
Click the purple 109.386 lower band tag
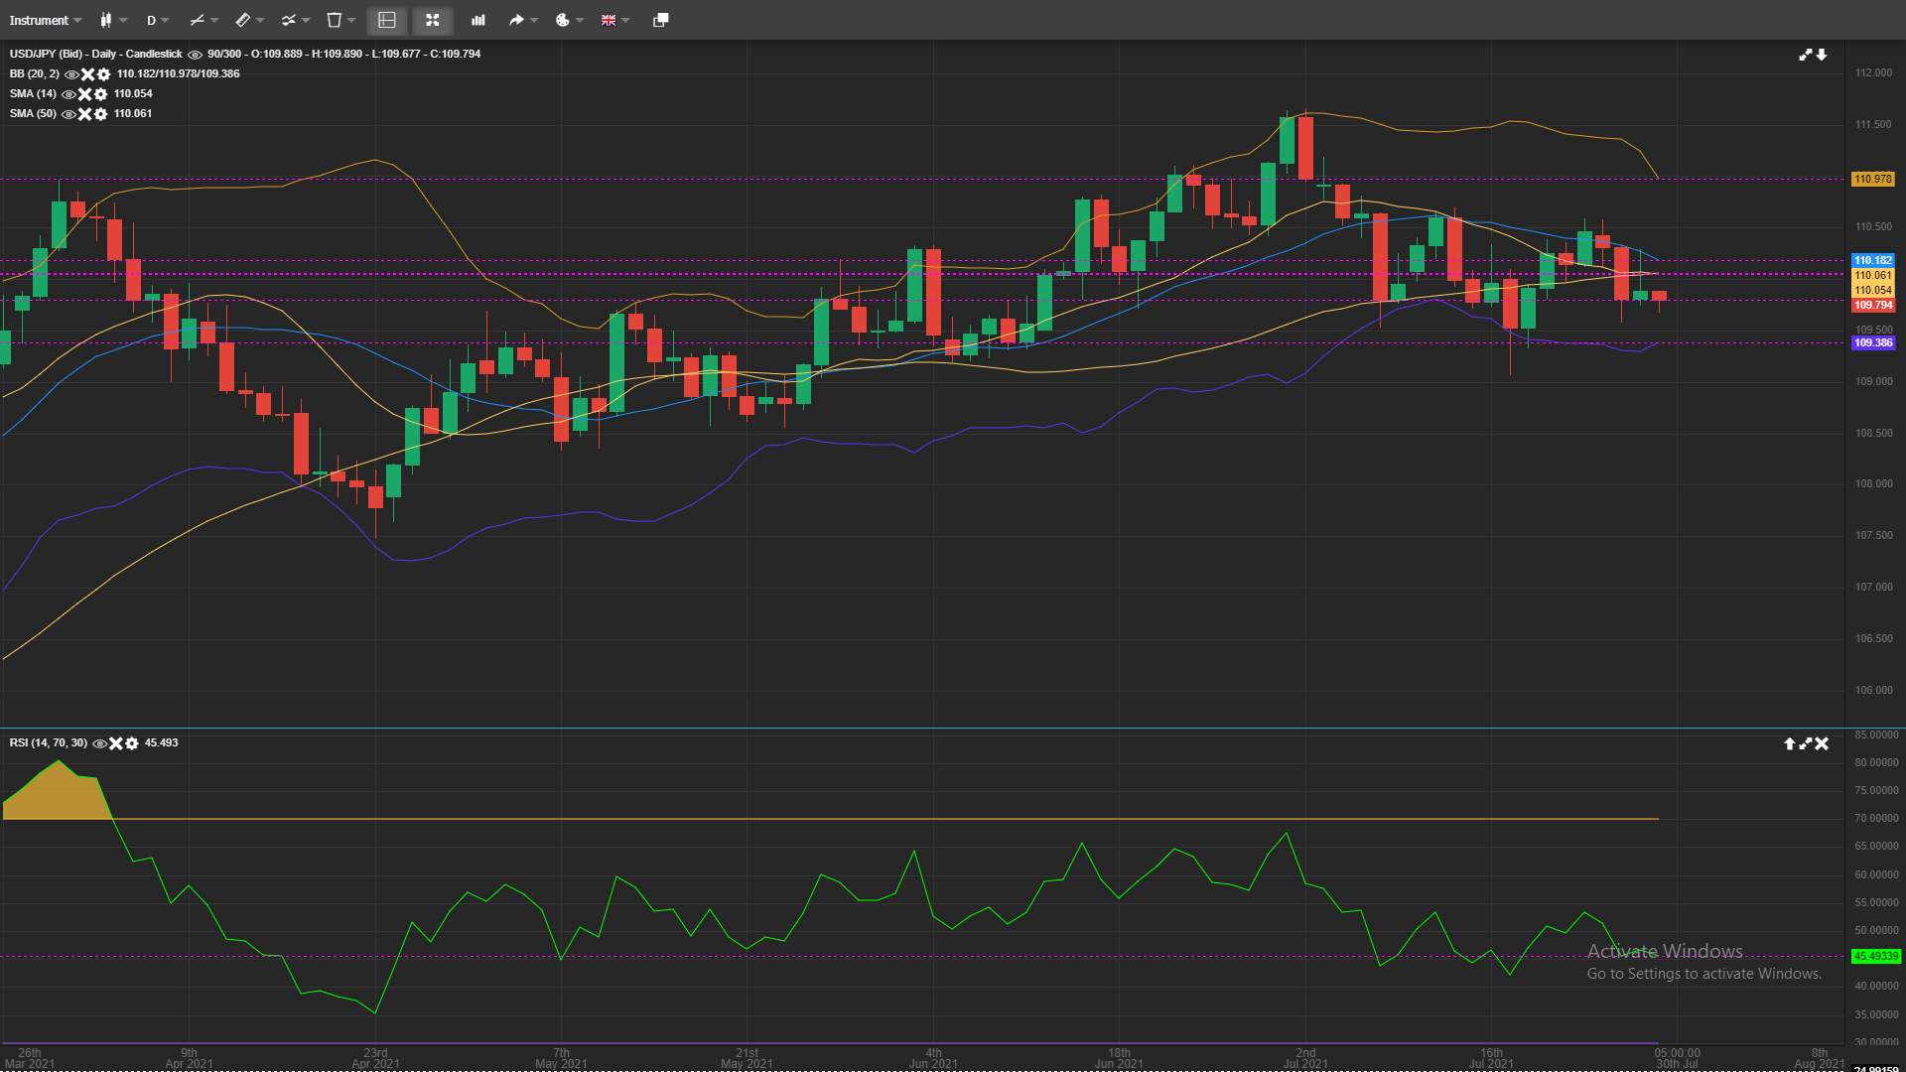1873,342
